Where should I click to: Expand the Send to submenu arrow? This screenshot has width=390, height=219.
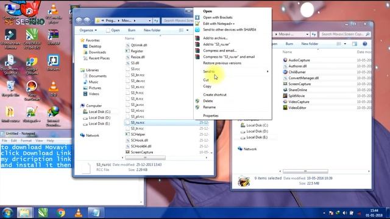(x=268, y=72)
